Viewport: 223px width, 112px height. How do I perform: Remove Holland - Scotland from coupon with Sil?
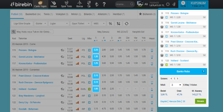[204, 65]
